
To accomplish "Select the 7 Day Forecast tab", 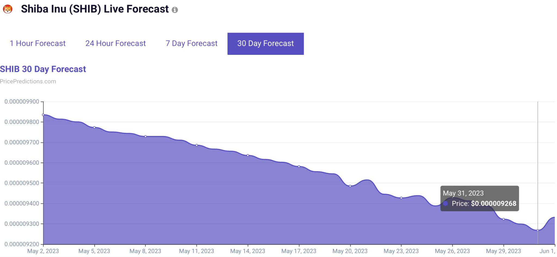I will [x=191, y=43].
